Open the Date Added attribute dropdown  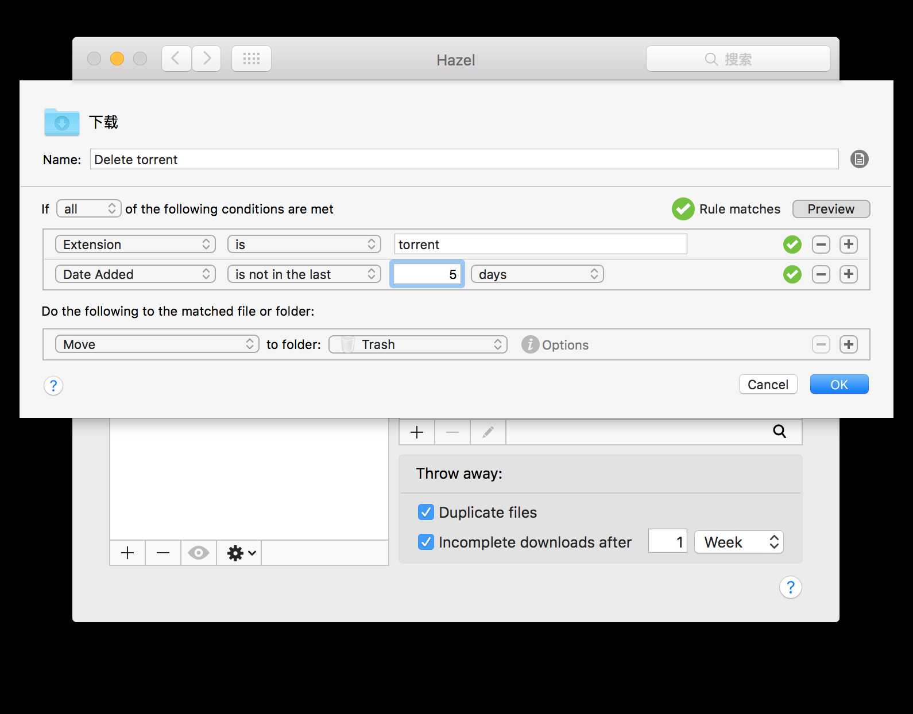(136, 274)
